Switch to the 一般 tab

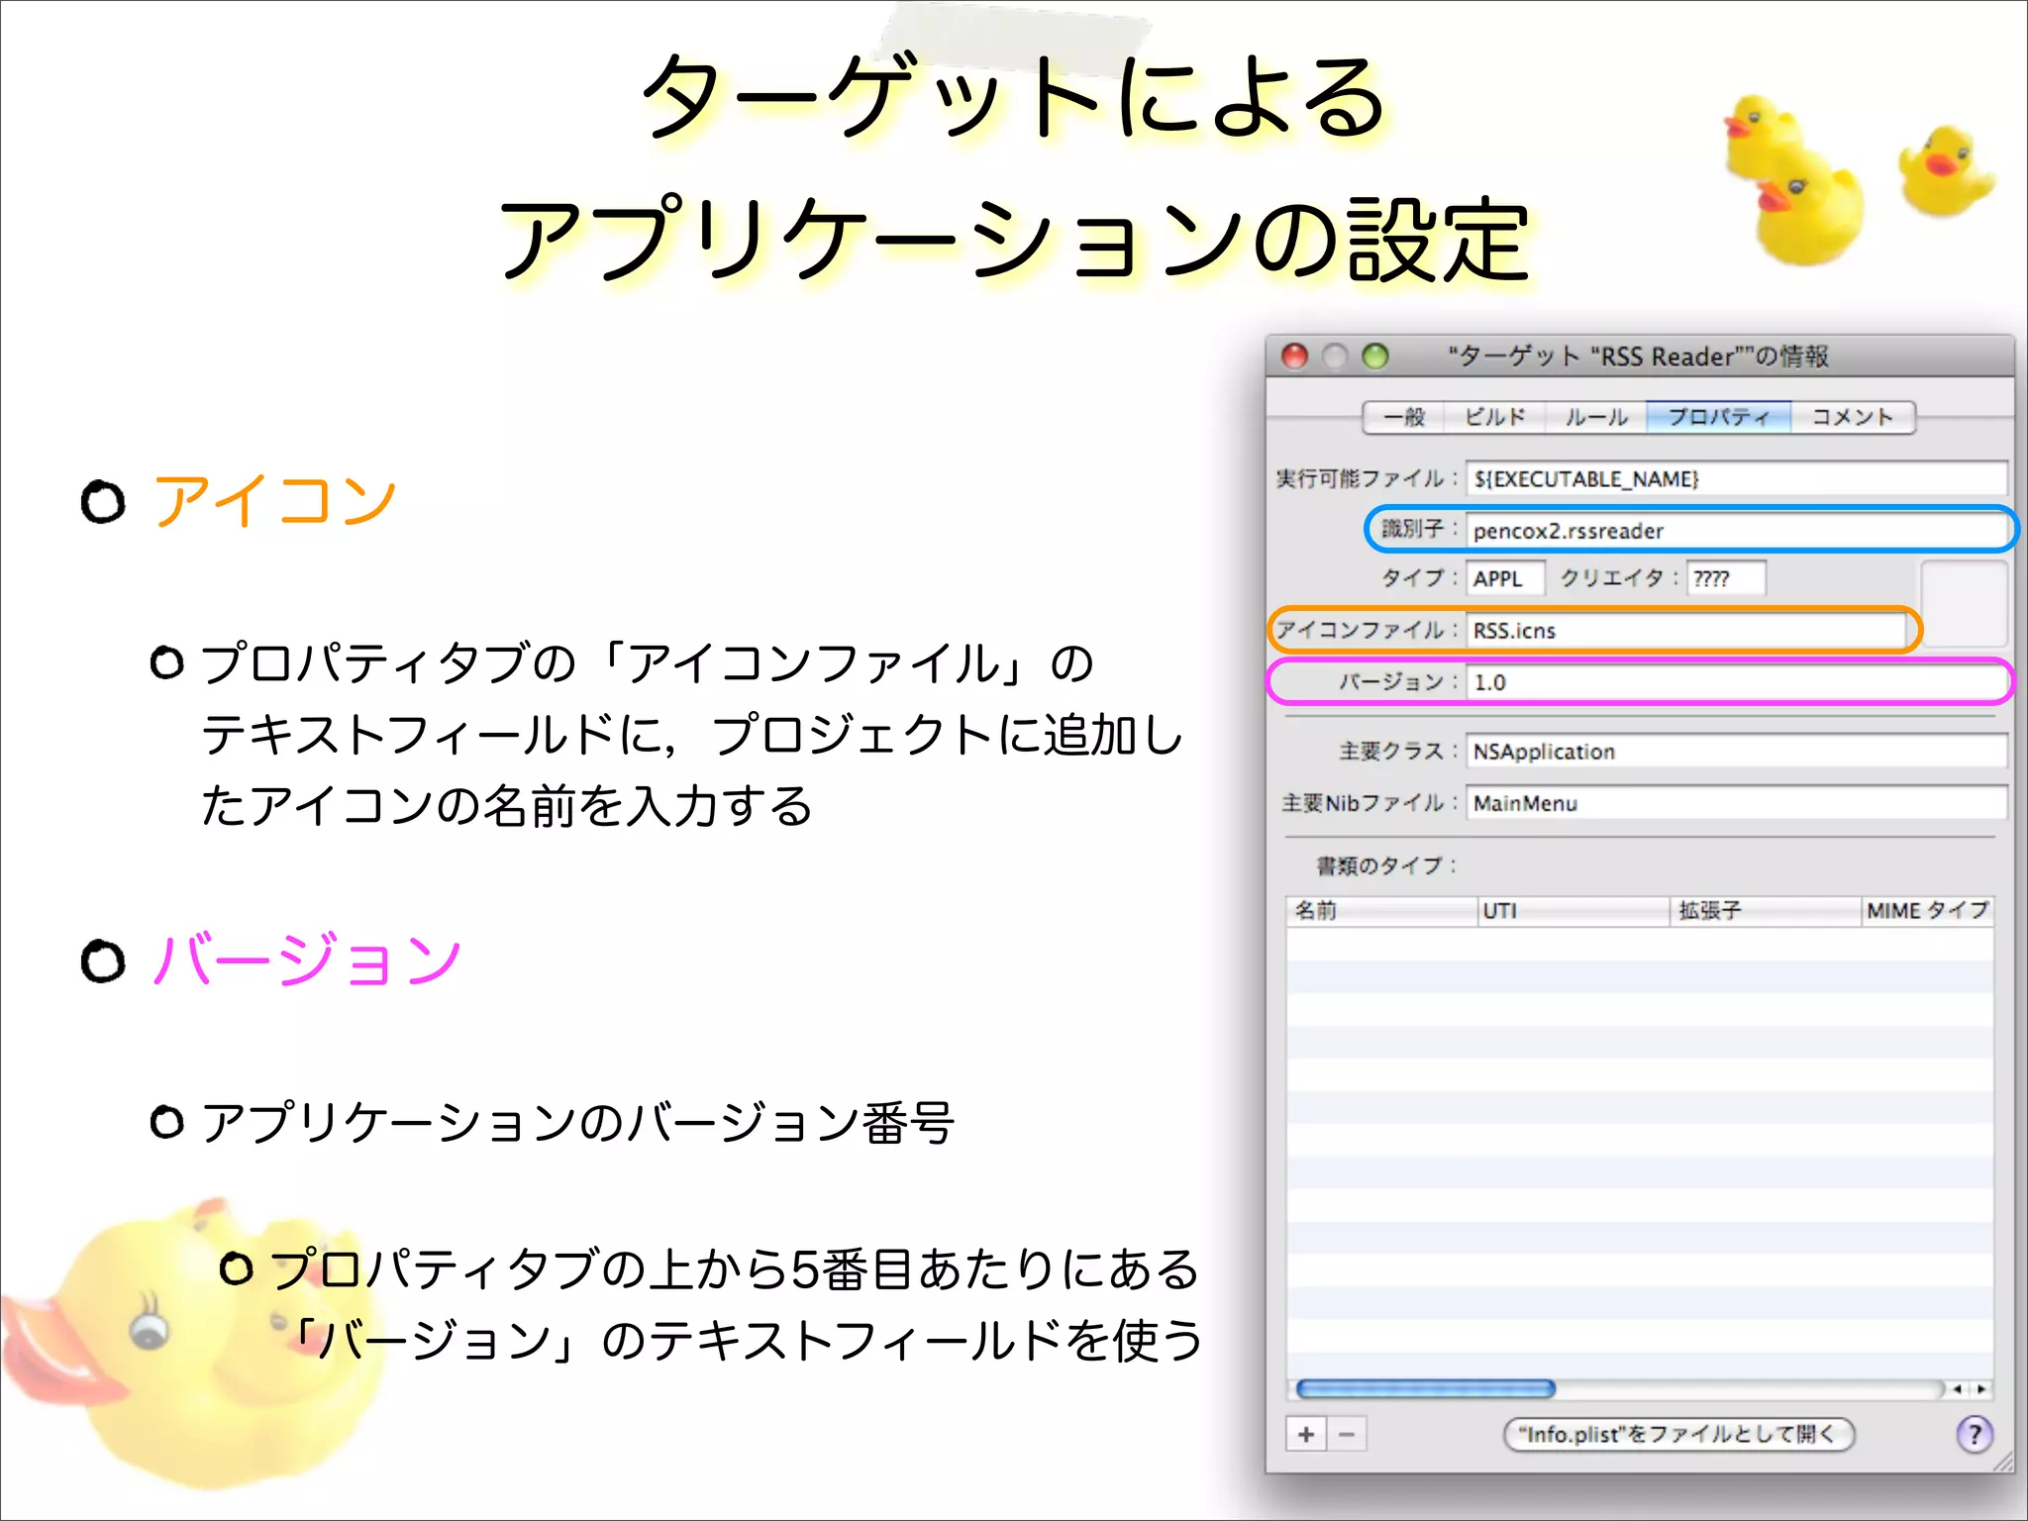click(x=1404, y=417)
